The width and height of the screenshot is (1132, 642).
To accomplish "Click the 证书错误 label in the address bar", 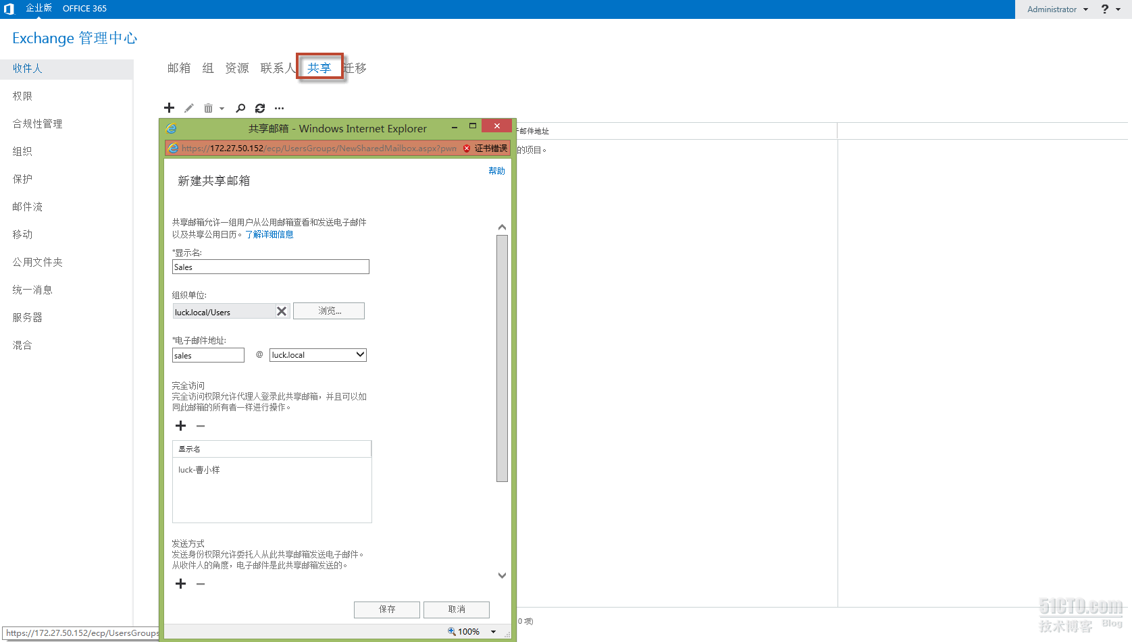I will (490, 149).
